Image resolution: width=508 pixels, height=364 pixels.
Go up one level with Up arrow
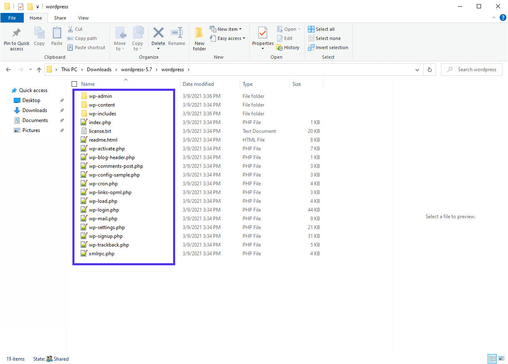pyautogui.click(x=39, y=70)
